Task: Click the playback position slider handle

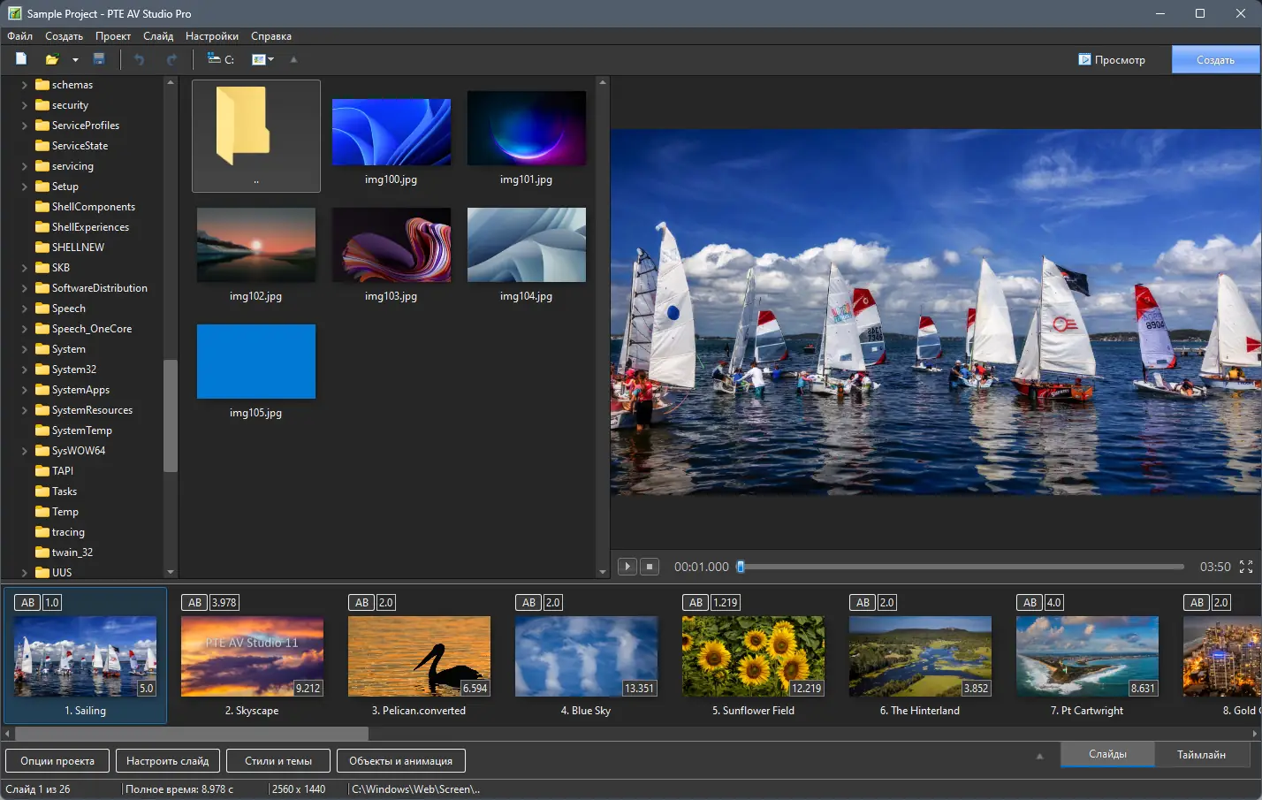Action: click(x=741, y=567)
